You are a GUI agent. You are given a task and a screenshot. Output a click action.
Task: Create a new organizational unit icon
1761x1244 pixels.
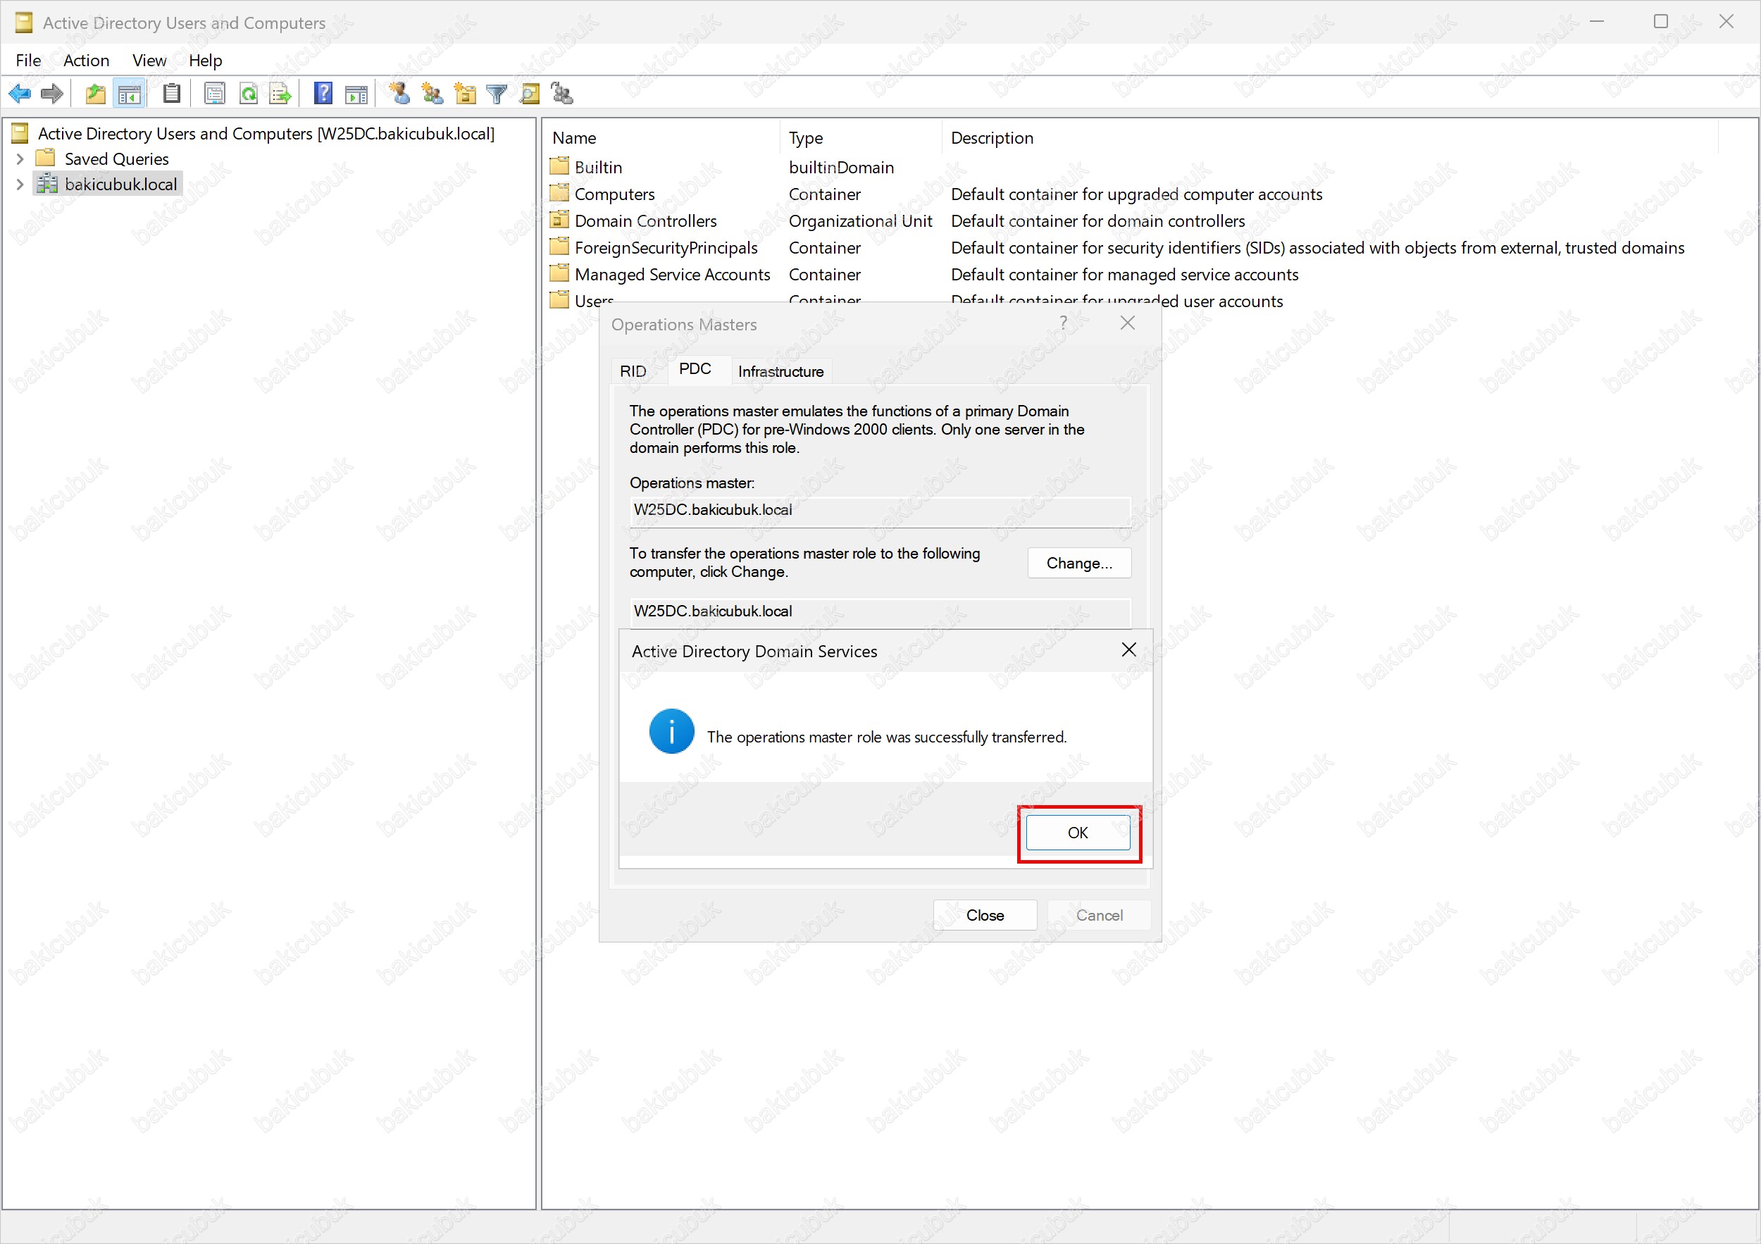(x=465, y=94)
